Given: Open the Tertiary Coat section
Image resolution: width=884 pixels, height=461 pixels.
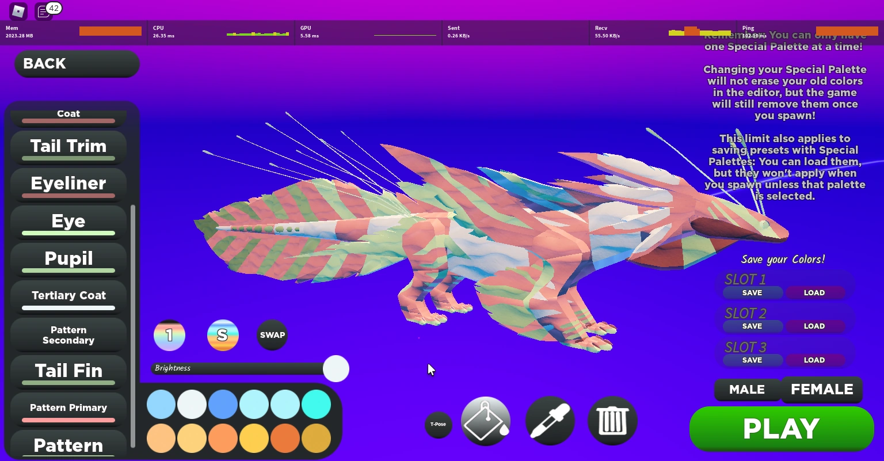Looking at the screenshot, I should tap(68, 296).
